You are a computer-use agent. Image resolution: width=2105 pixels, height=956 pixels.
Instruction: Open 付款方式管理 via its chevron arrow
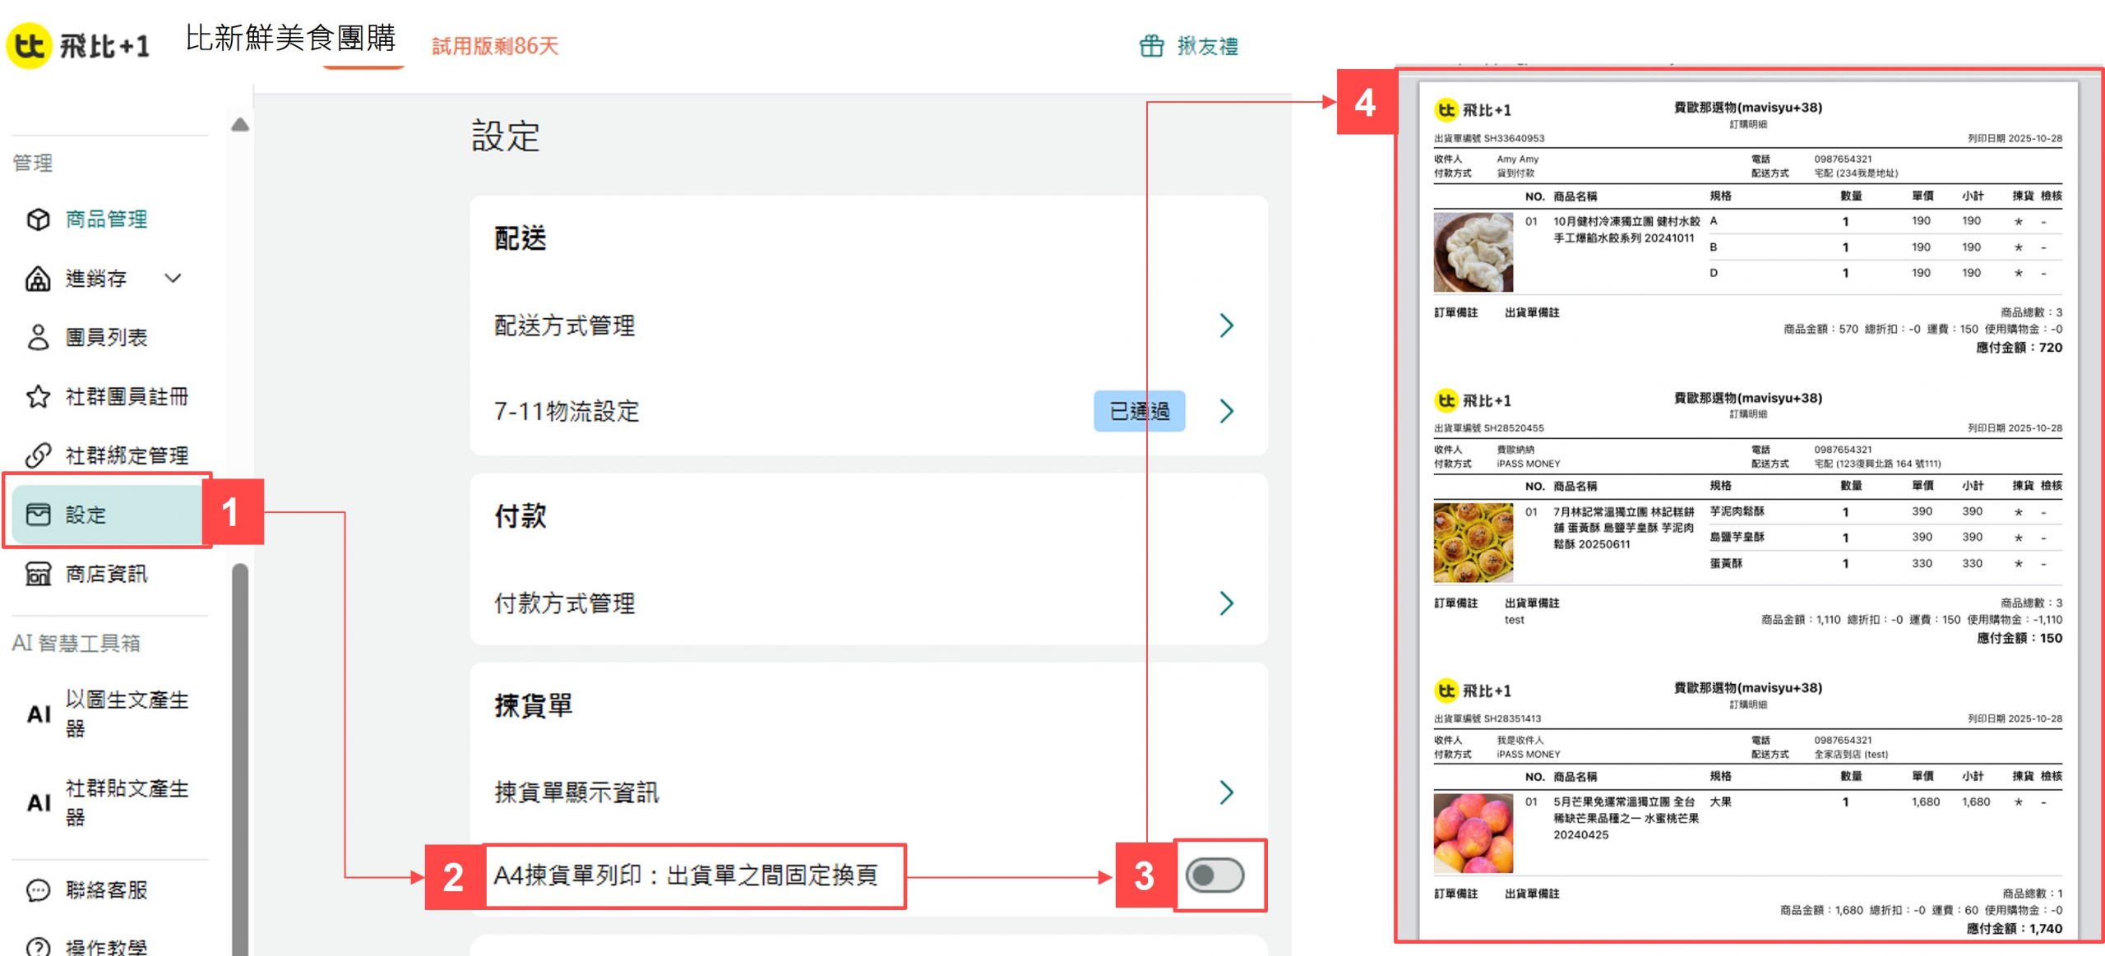coord(1226,603)
